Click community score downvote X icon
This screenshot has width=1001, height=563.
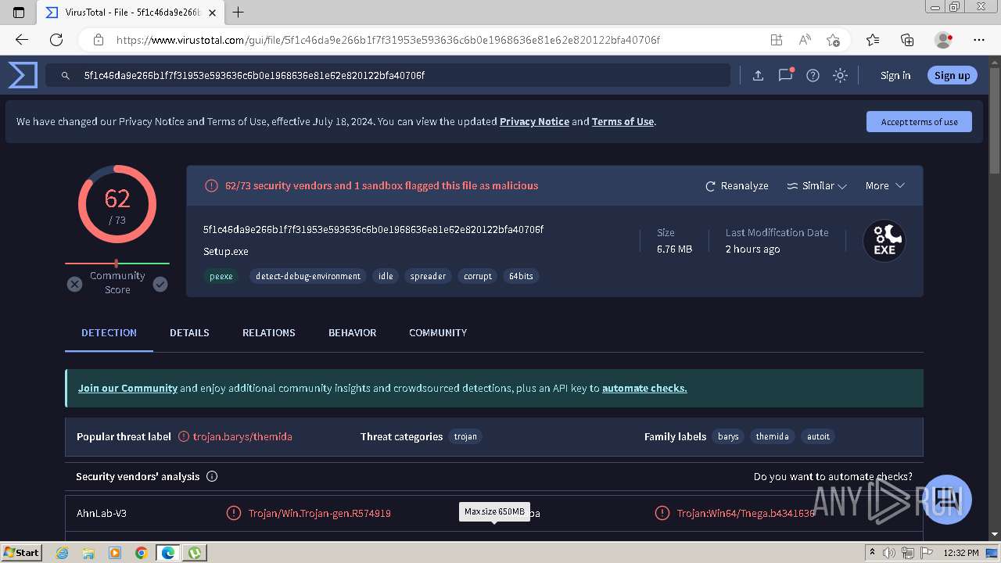coord(74,284)
